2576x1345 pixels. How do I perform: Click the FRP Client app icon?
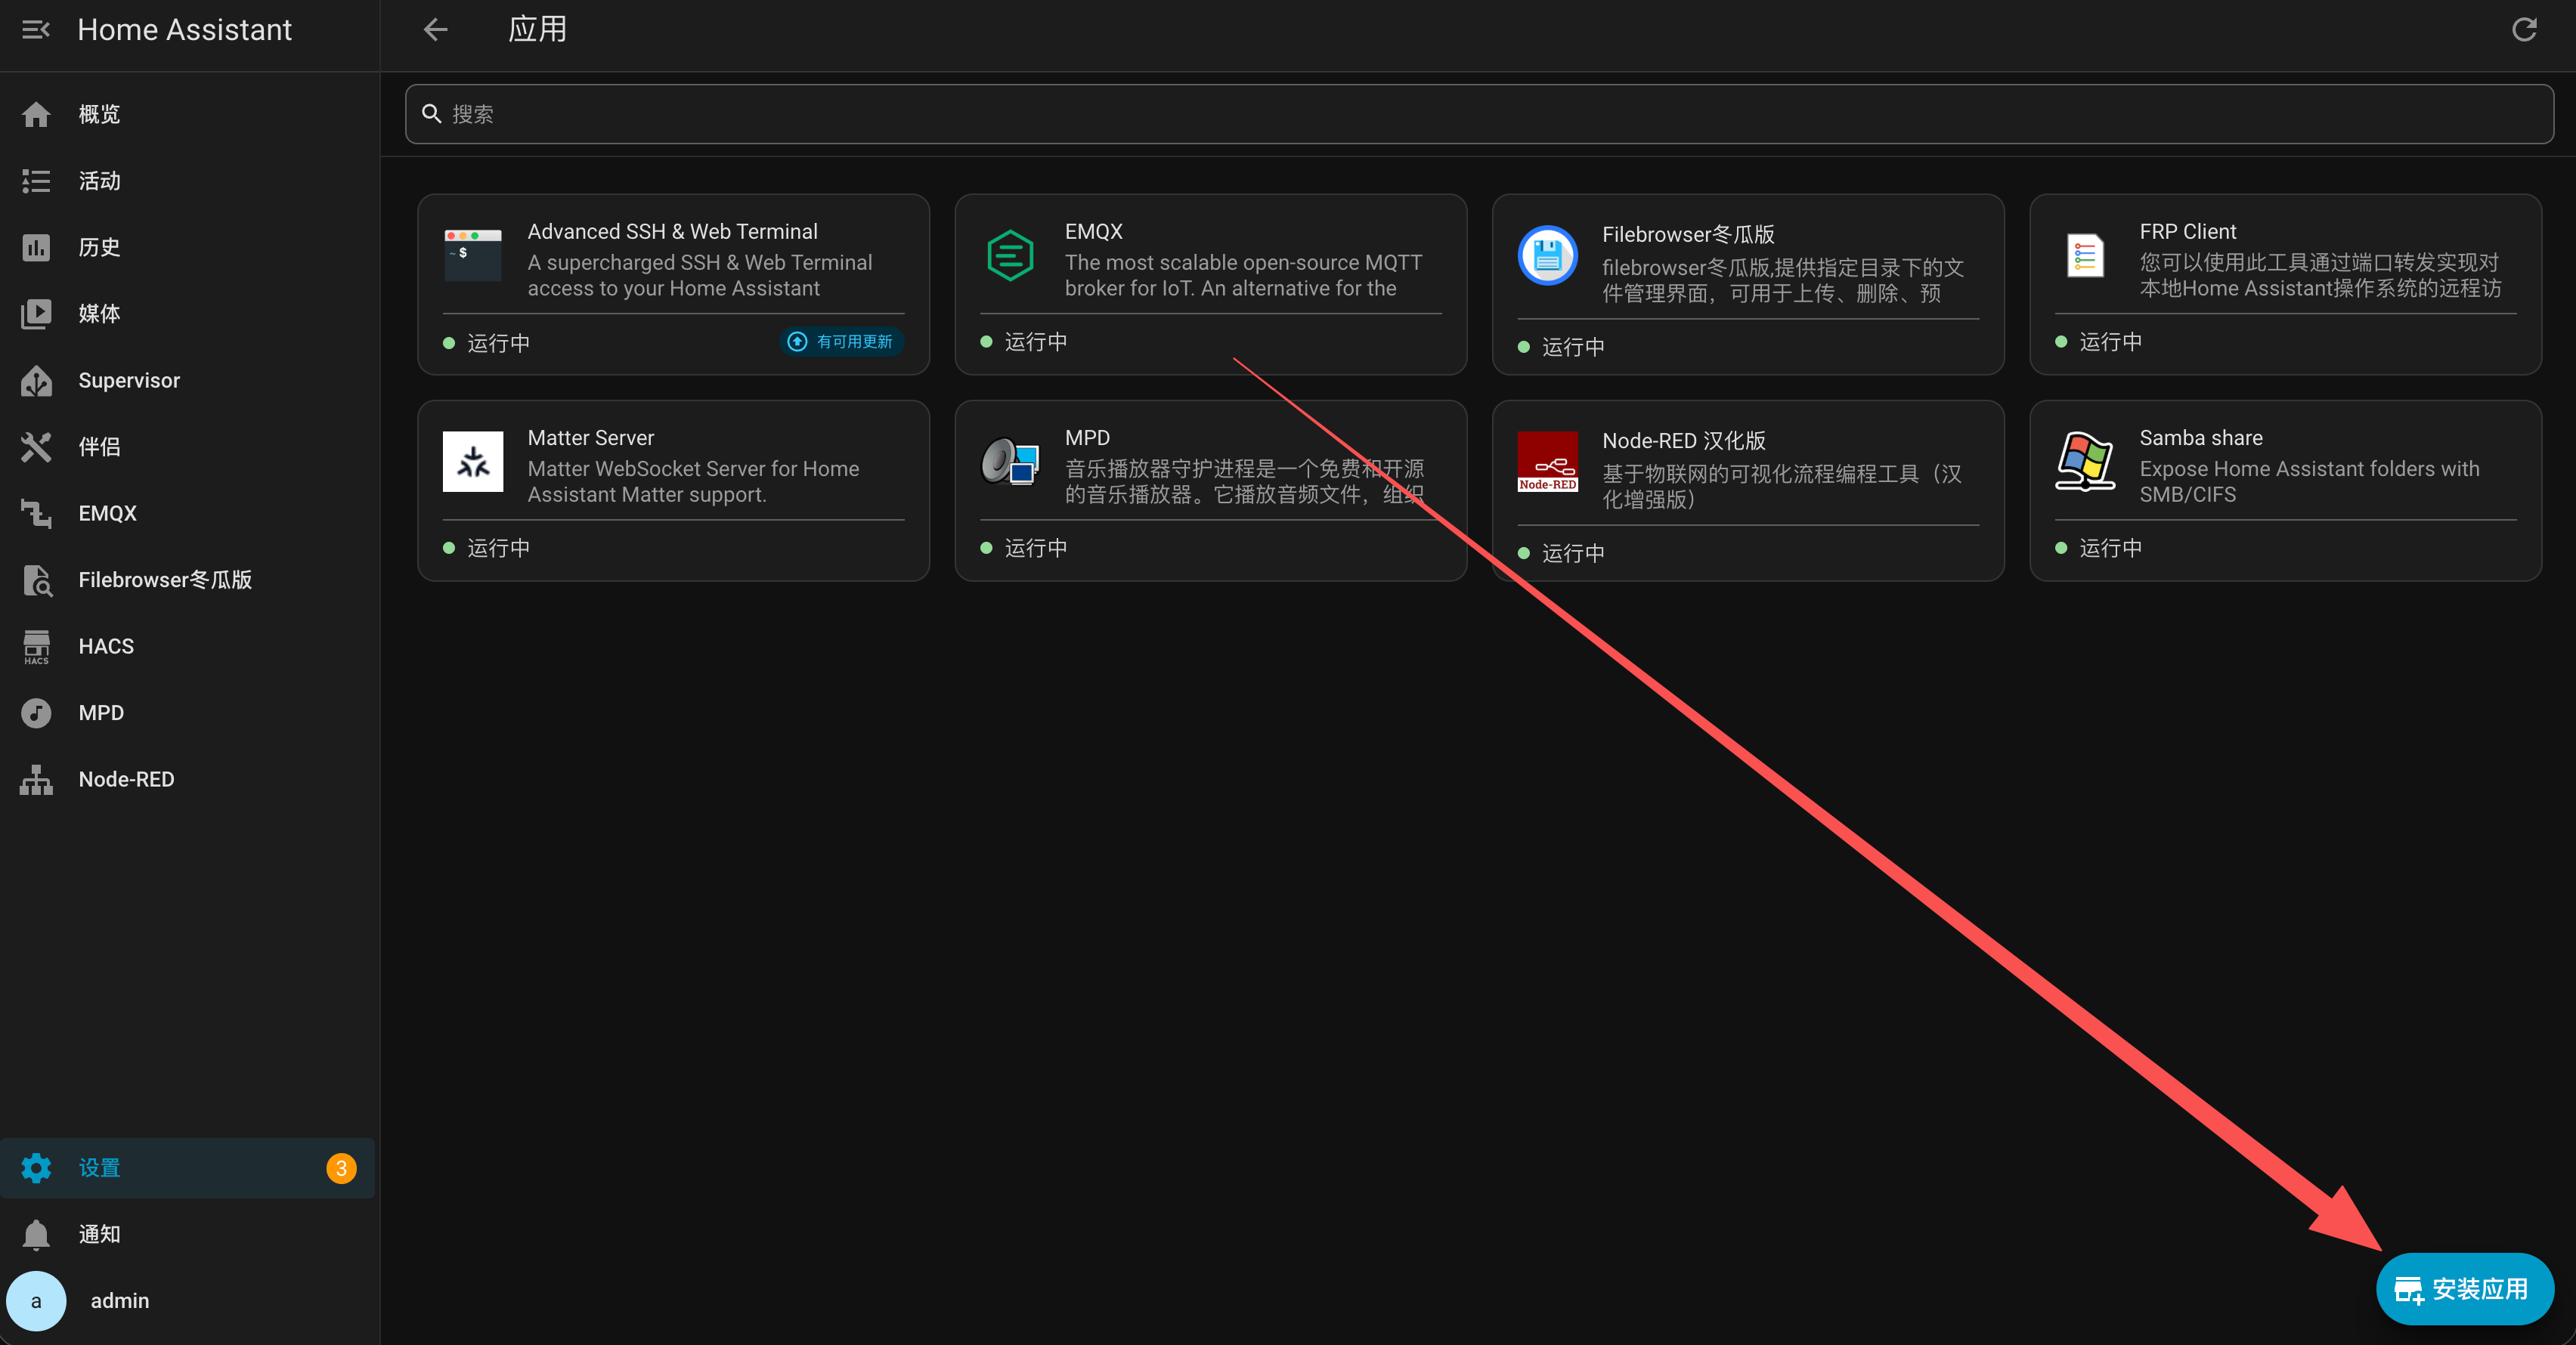click(x=2085, y=255)
